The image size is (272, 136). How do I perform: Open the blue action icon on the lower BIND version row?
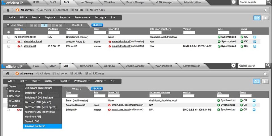click(x=254, y=110)
